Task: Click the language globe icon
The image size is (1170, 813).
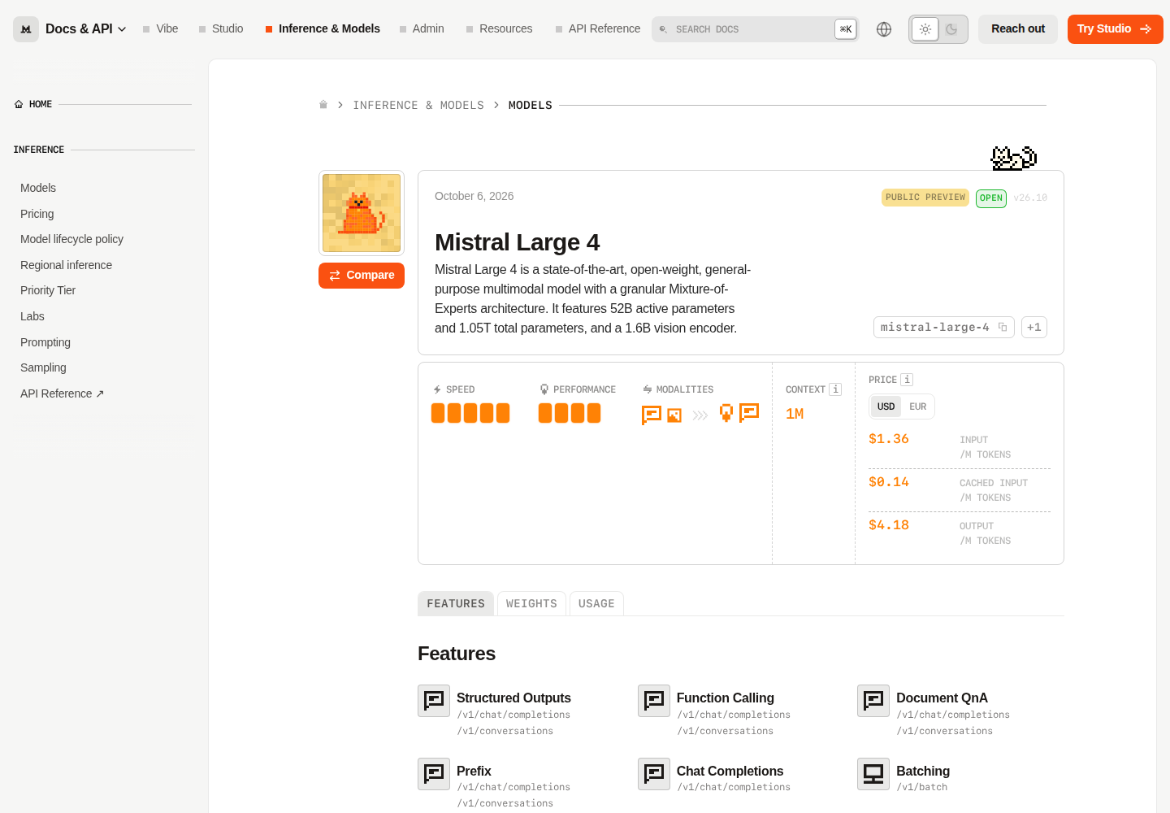Action: coord(884,29)
